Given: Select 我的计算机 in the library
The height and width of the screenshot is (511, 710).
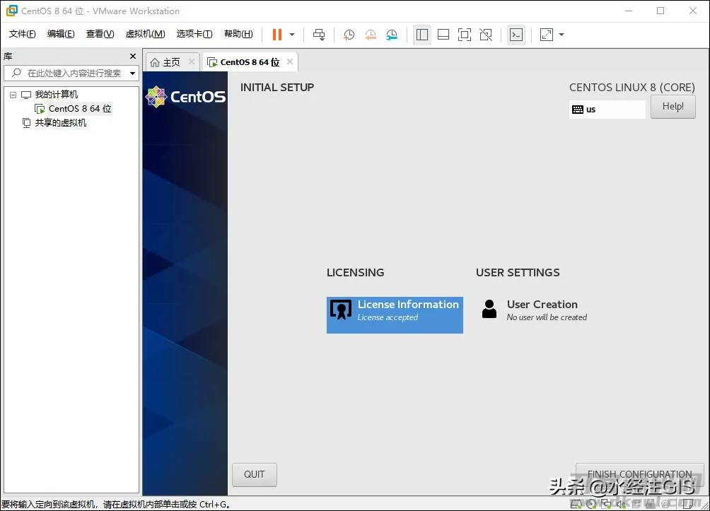Looking at the screenshot, I should tap(57, 95).
